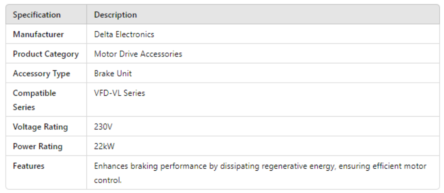This screenshot has height=193, width=444.
Task: Click the Description column header
Action: coord(115,15)
